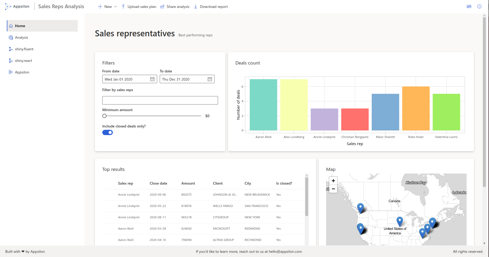Click the info icon in the header
This screenshot has width=489, height=257.
(480, 6)
